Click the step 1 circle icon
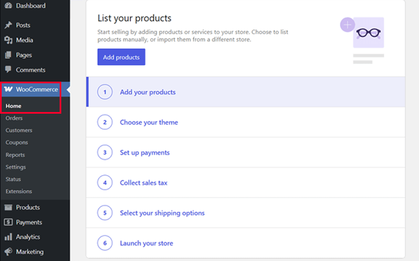 click(x=105, y=92)
